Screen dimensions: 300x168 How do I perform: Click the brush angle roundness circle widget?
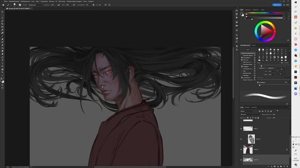281,71
